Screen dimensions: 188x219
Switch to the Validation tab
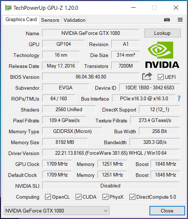74,20
